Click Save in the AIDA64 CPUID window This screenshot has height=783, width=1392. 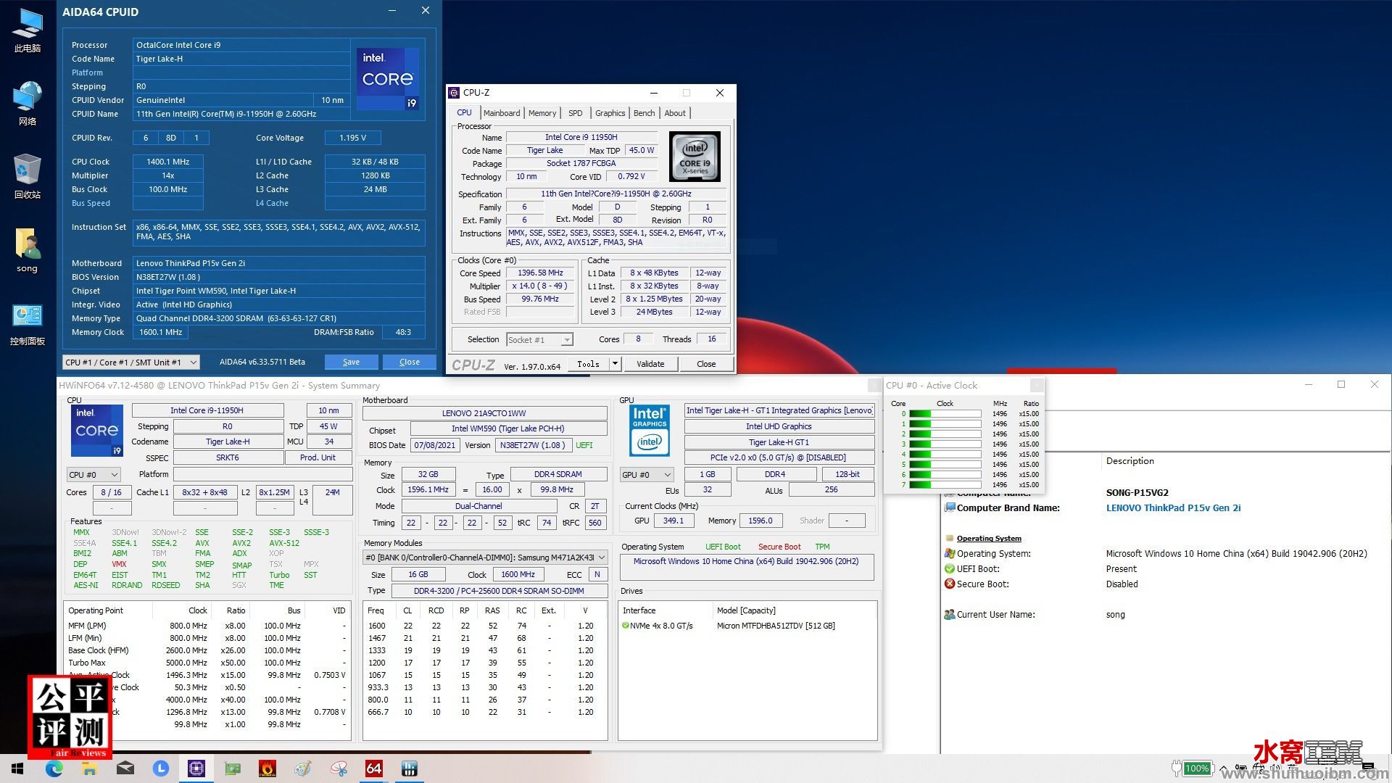[x=351, y=362]
